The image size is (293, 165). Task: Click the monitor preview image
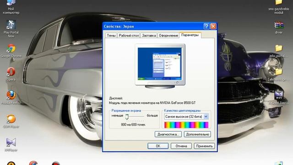coord(160,66)
